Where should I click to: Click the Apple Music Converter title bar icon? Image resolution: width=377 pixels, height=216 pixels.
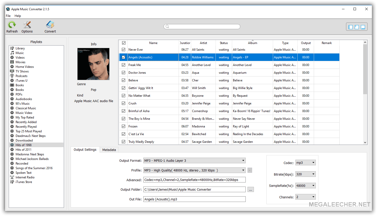click(8, 9)
